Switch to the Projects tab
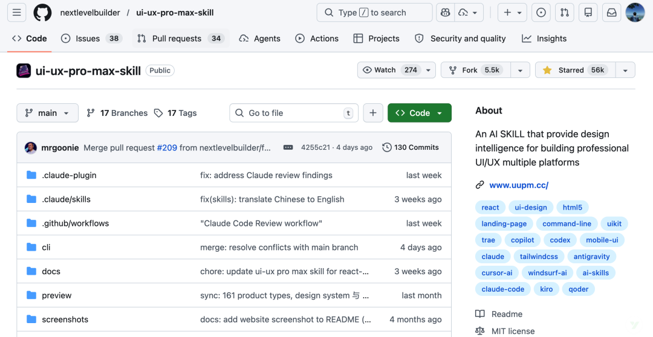Viewport: 653px width, 337px height. 376,38
